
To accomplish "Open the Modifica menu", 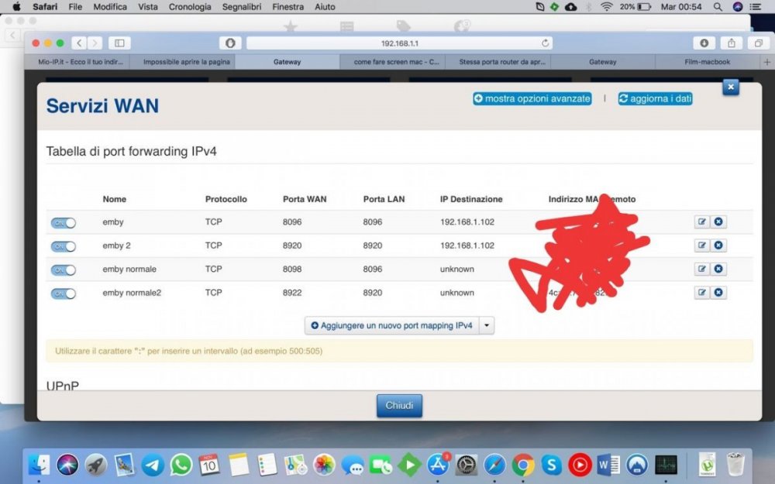I will [110, 7].
